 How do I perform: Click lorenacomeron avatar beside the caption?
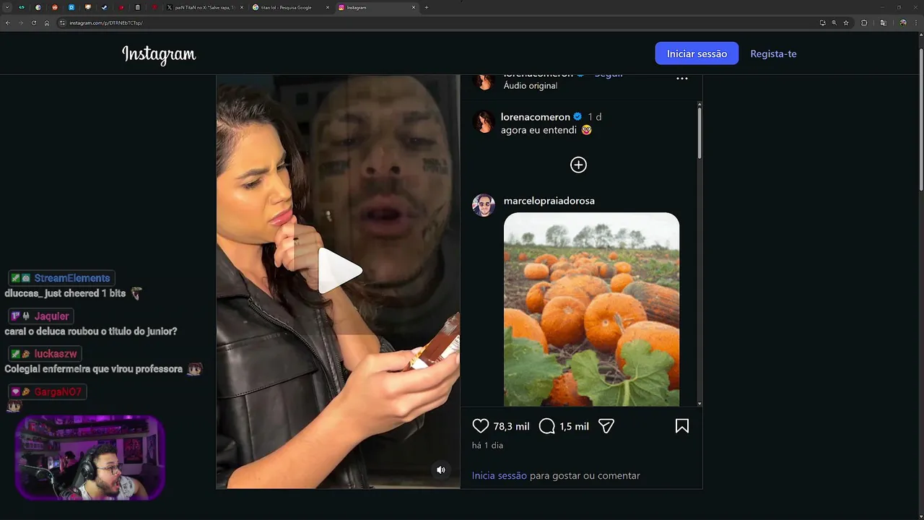tap(483, 122)
